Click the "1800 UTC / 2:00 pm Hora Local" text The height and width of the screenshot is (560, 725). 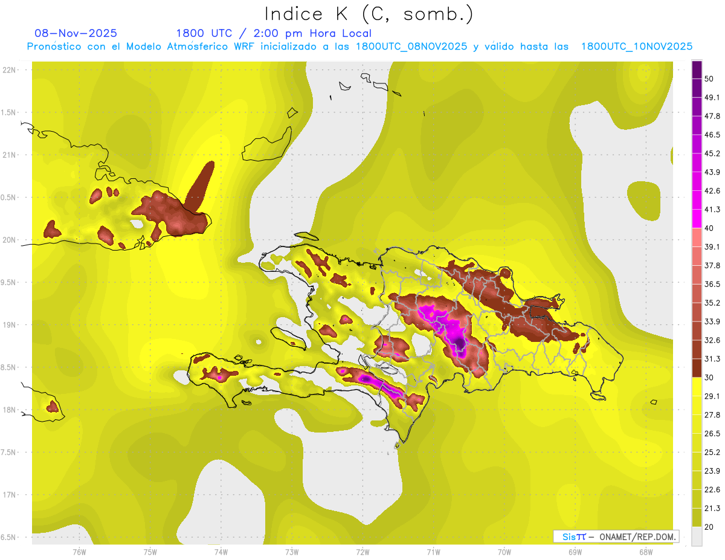click(x=274, y=33)
